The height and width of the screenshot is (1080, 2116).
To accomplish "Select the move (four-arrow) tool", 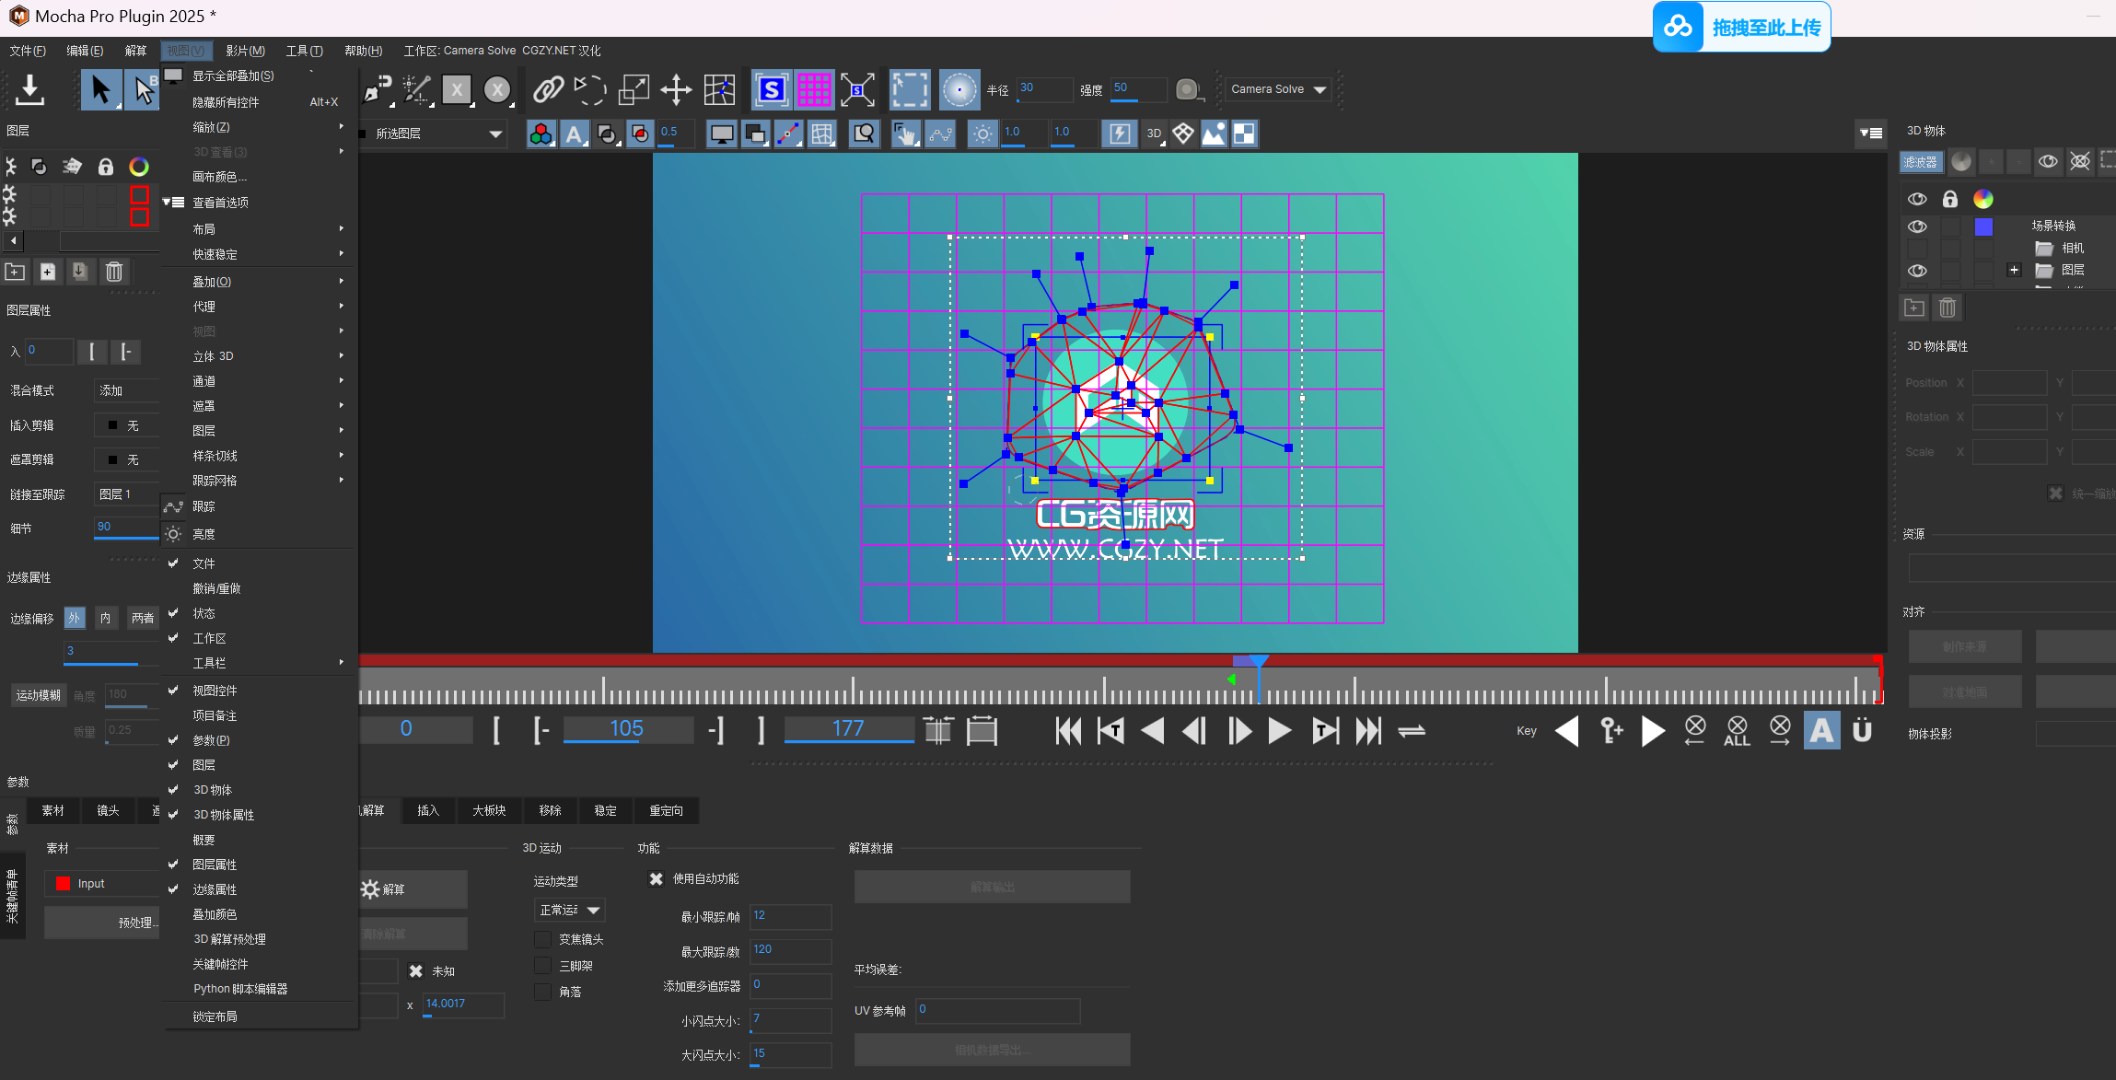I will pos(676,89).
